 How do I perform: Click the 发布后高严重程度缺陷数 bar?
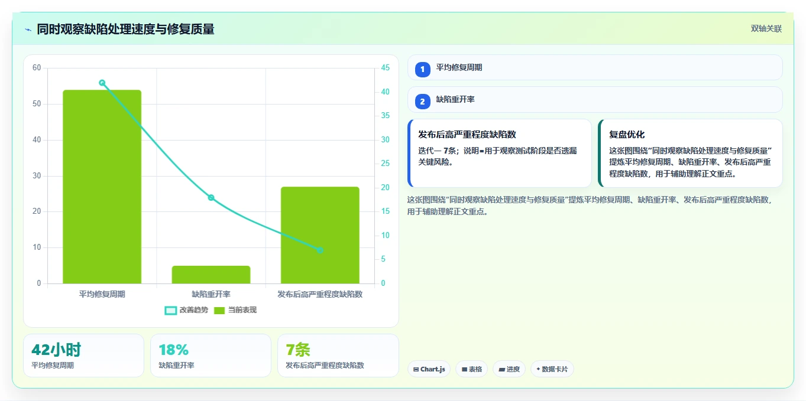click(320, 235)
